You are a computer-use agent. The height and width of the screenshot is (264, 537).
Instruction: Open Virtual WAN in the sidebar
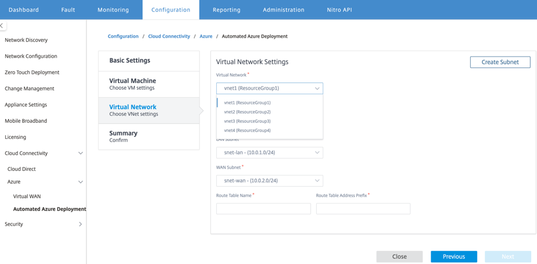tap(27, 197)
